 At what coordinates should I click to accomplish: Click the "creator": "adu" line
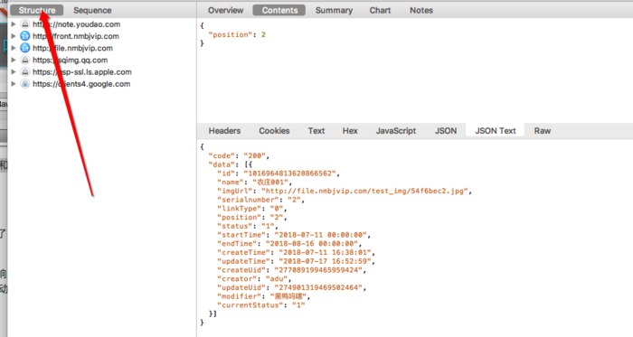coord(254,279)
